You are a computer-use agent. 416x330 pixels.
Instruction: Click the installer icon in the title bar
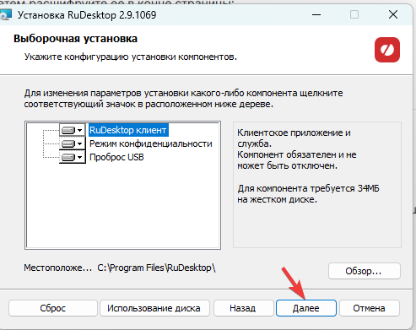[x=6, y=15]
